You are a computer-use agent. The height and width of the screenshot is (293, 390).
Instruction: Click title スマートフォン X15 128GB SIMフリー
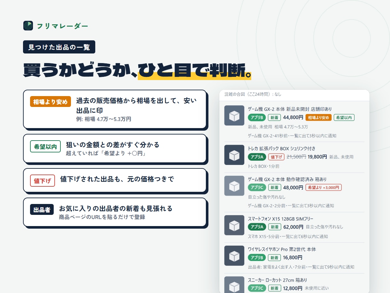coord(281,219)
